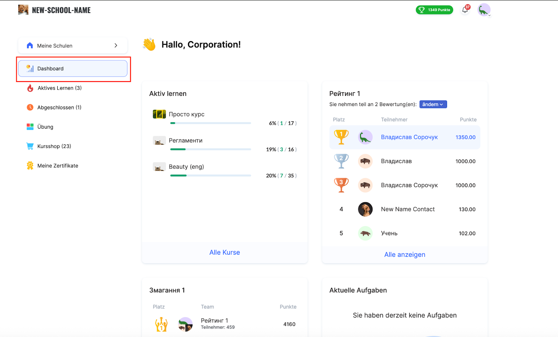Go to Abgeschlossen (1) in sidebar

click(x=59, y=107)
